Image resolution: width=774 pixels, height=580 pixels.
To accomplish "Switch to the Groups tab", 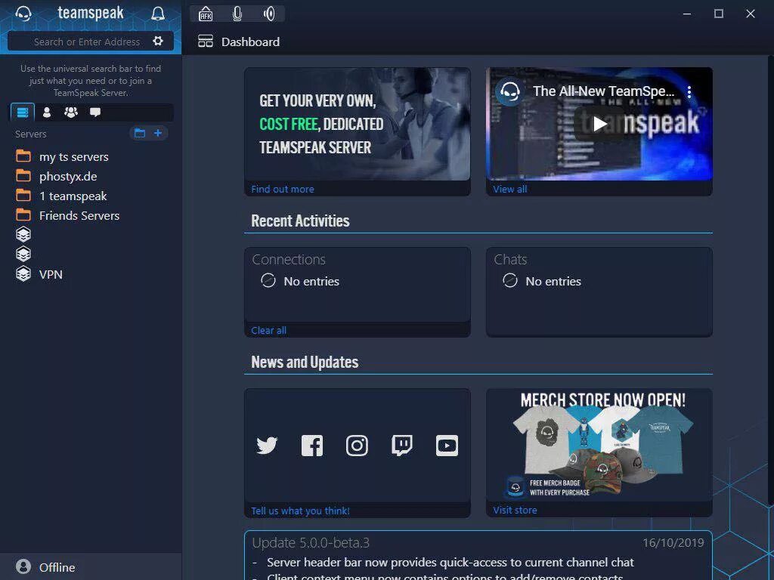I will 71,113.
